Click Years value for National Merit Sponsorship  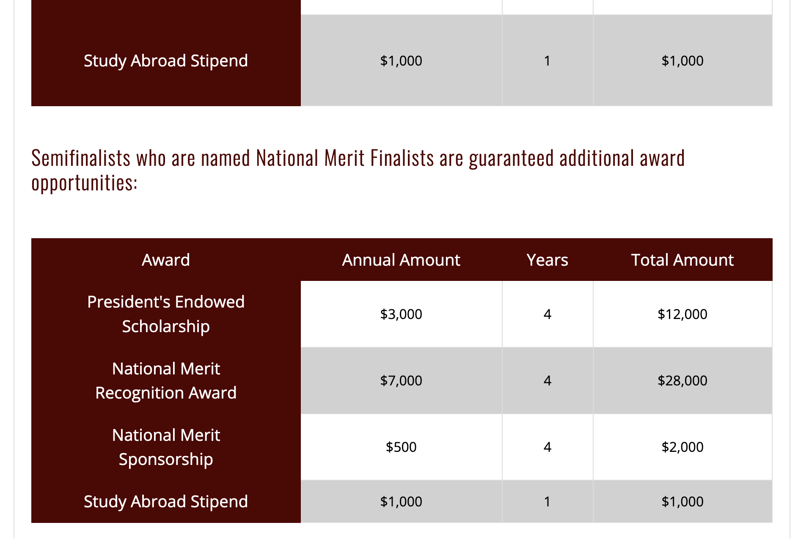click(547, 447)
